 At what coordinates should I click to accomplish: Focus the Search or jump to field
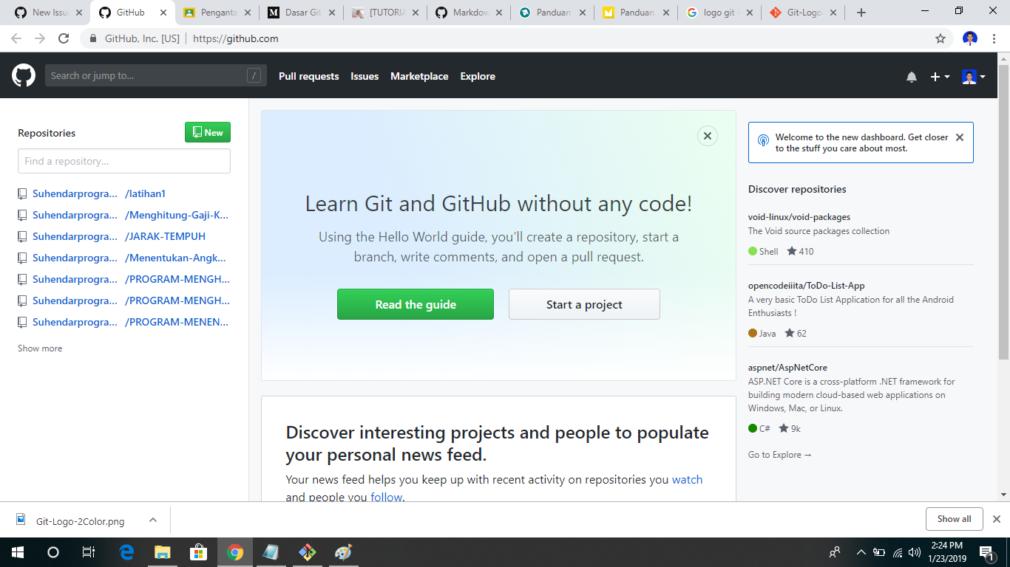[155, 75]
